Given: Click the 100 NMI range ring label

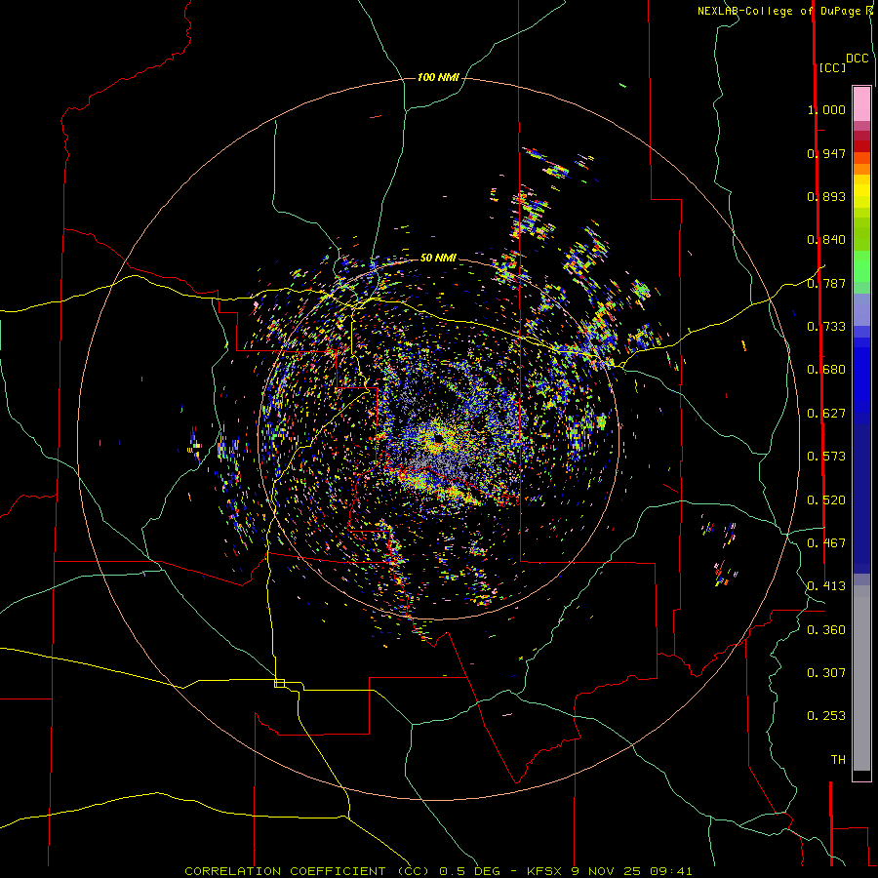Looking at the screenshot, I should (x=438, y=77).
